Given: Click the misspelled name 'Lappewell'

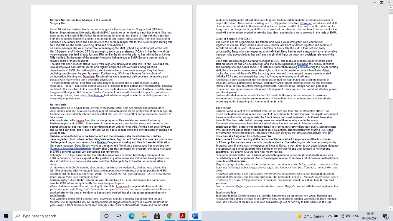Looking at the screenshot, I should (x=123, y=186).
